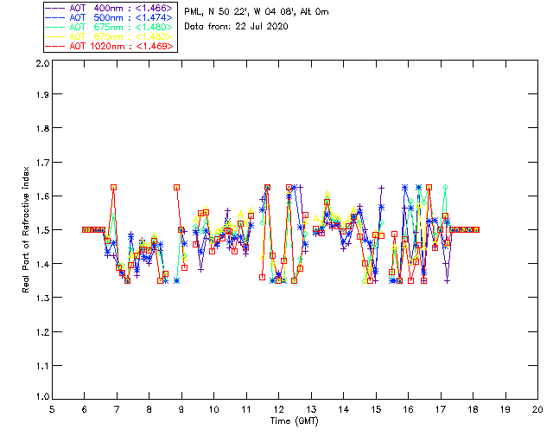
Task: Click the 1.7 y-axis tick label
Action: pyautogui.click(x=42, y=163)
